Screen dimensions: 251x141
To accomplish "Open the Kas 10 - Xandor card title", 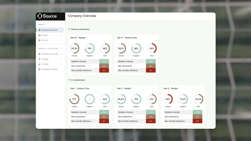I will pyautogui.click(x=78, y=38).
